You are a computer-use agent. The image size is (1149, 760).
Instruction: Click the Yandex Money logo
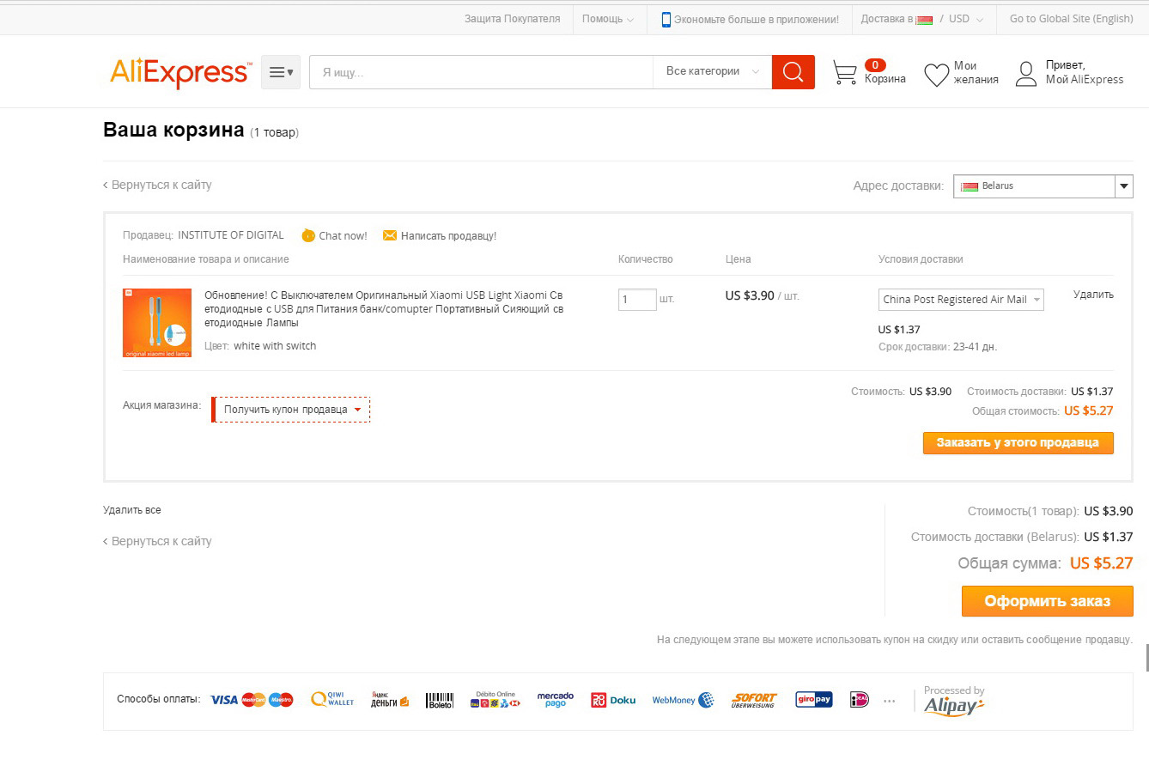[390, 700]
